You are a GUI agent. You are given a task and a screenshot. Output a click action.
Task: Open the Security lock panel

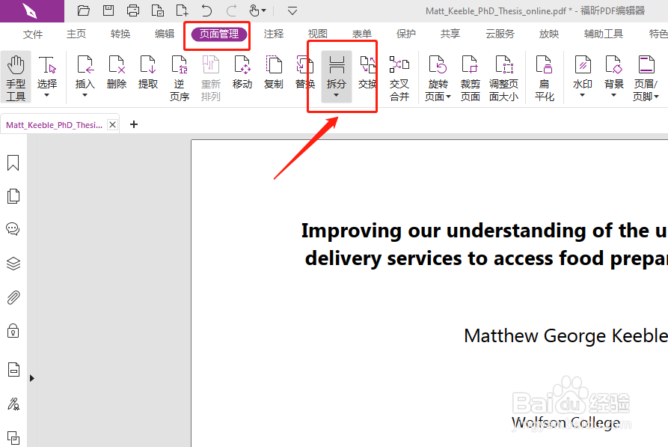click(13, 330)
